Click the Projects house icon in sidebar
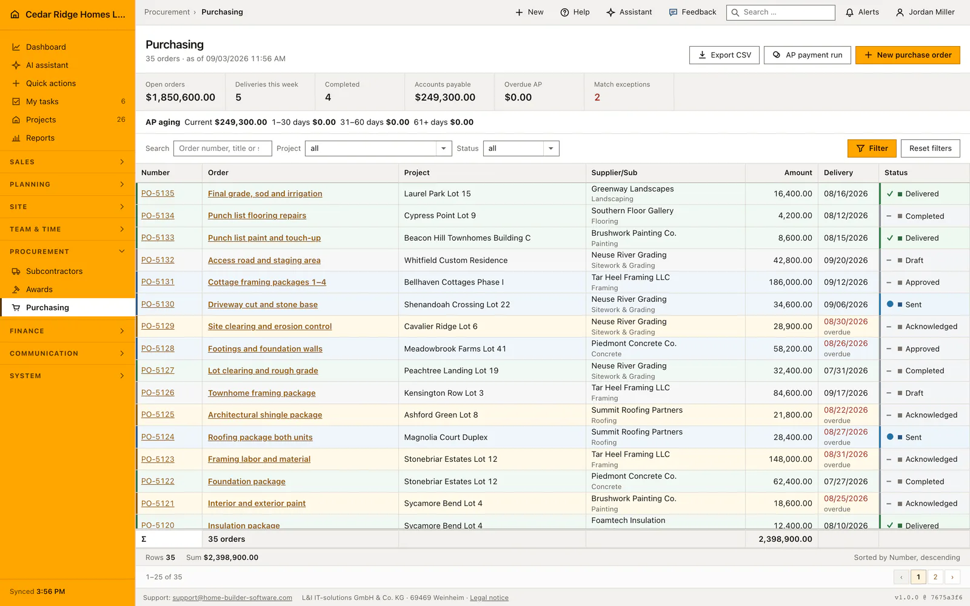This screenshot has height=606, width=970. point(16,120)
